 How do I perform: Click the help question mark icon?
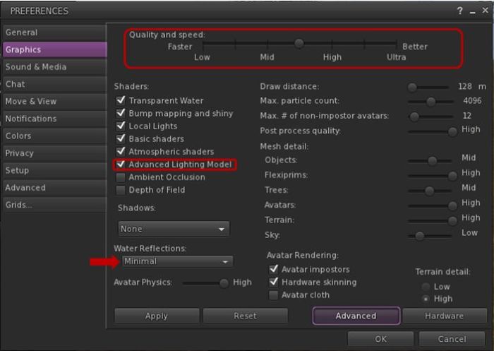click(x=459, y=11)
